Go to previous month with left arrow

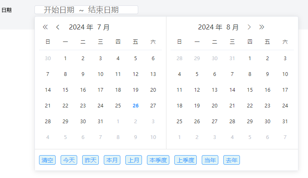pyautogui.click(x=58, y=27)
